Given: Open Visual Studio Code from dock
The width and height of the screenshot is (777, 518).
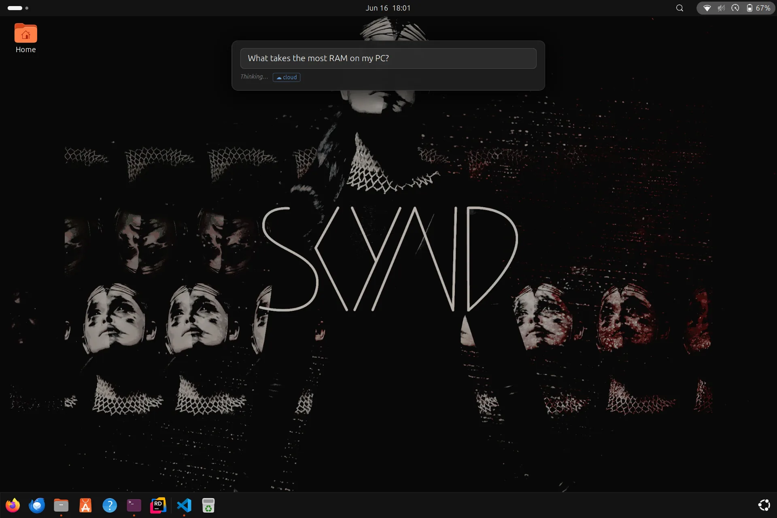Looking at the screenshot, I should 184,505.
